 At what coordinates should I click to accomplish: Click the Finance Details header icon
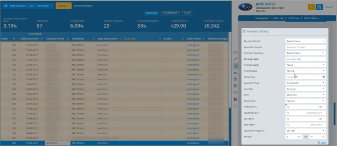(244, 32)
